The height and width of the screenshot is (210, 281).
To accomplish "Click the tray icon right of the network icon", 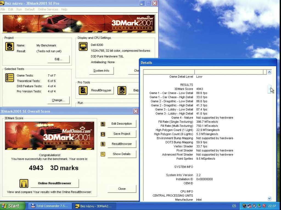I will coord(254,206).
